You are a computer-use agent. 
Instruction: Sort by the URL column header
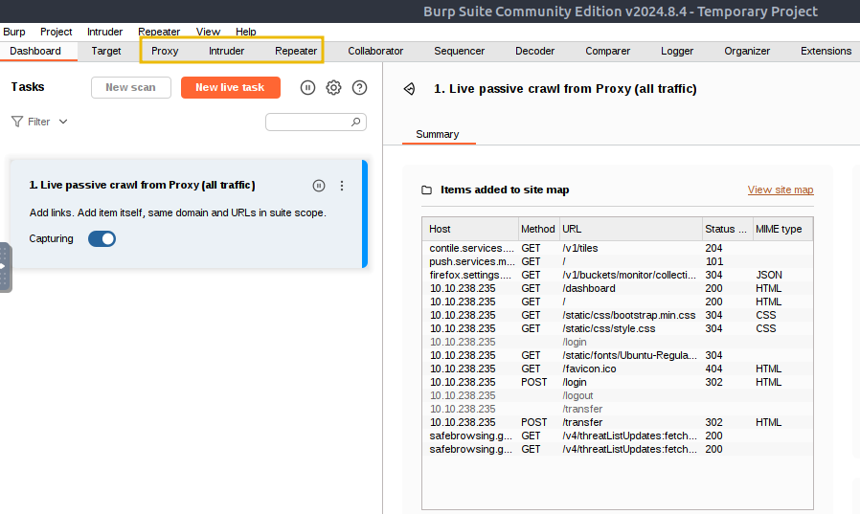631,229
